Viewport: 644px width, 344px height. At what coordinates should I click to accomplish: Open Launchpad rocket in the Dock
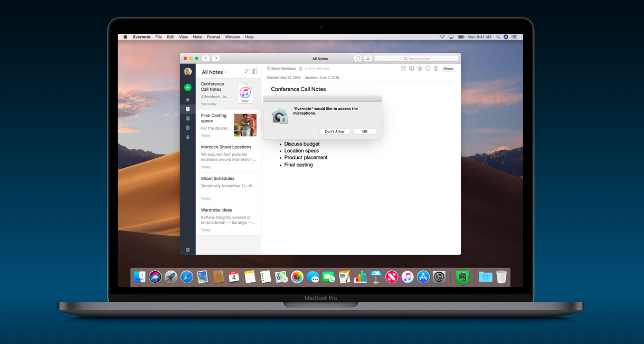[x=171, y=276]
